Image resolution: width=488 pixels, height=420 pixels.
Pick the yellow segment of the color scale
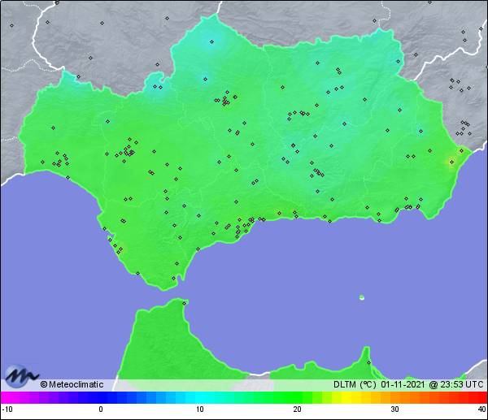(346, 397)
